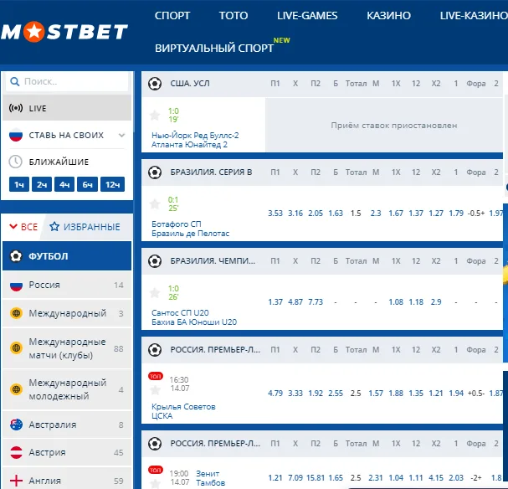Bet on draw odds 4.87

[295, 302]
